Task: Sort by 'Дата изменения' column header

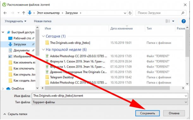Action: coord(121,28)
